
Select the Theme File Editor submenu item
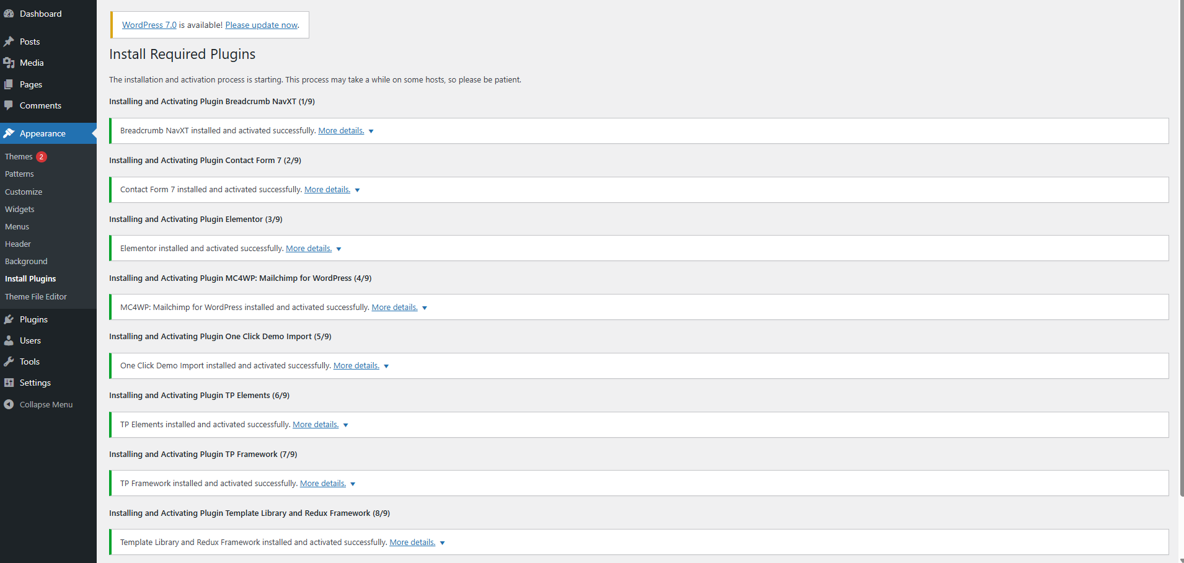[x=36, y=297]
